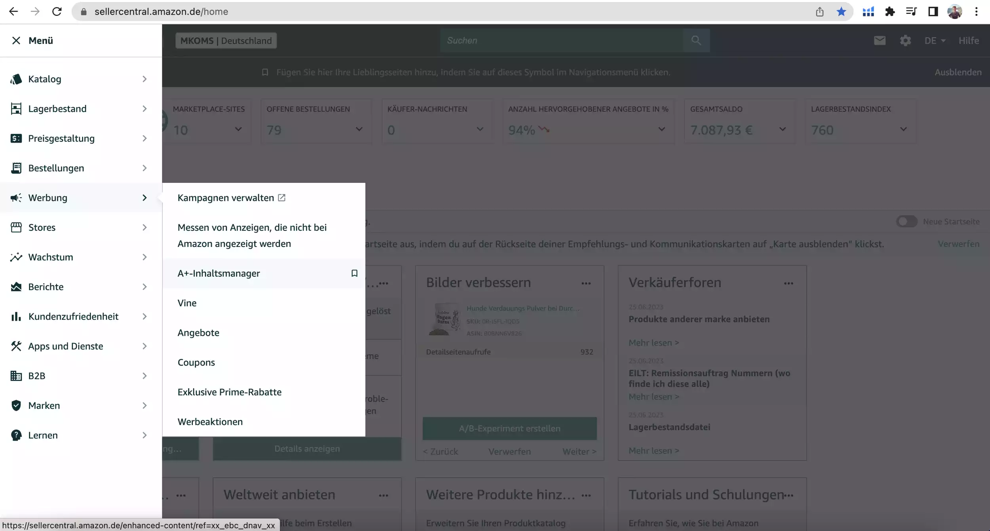The image size is (990, 531).
Task: Click the Wachstum growth chart icon
Action: click(x=16, y=257)
